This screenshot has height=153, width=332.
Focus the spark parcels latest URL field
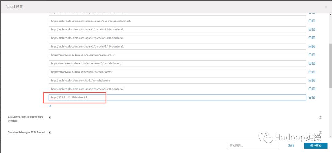click(177, 72)
